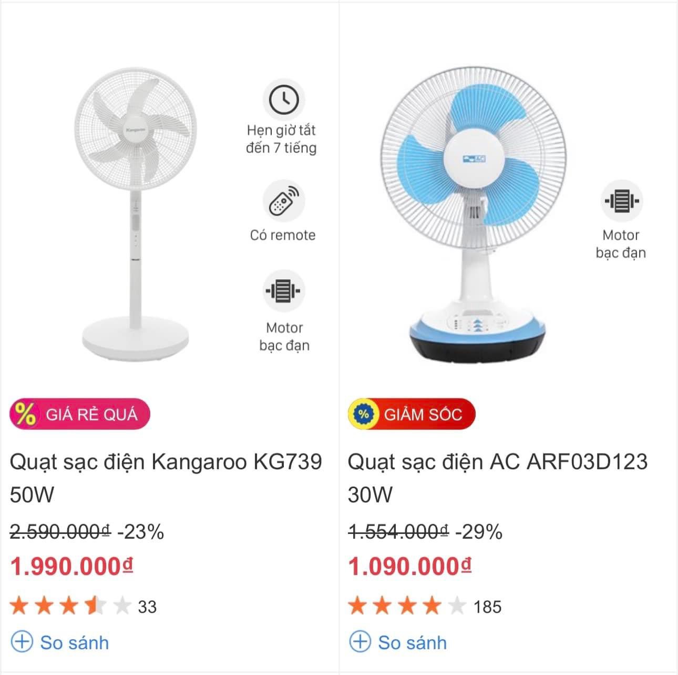Click the 'So sánh' link under AC fan

click(x=413, y=642)
